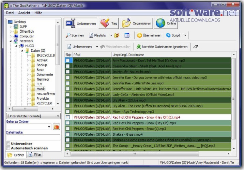Screen dimensions: 244x170
Task: Check skip for Its My Life- No Doubt.mp3
Action: click(68, 72)
